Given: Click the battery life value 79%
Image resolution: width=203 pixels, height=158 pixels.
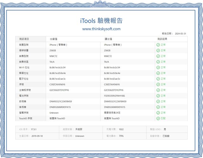Looking at the screenshot, I should coord(121,136).
